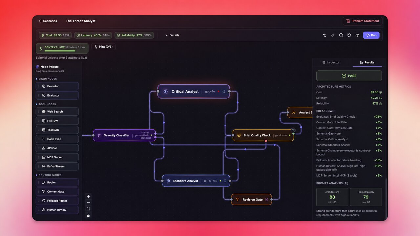
Task: Click the redo arrow icon
Action: tap(333, 35)
